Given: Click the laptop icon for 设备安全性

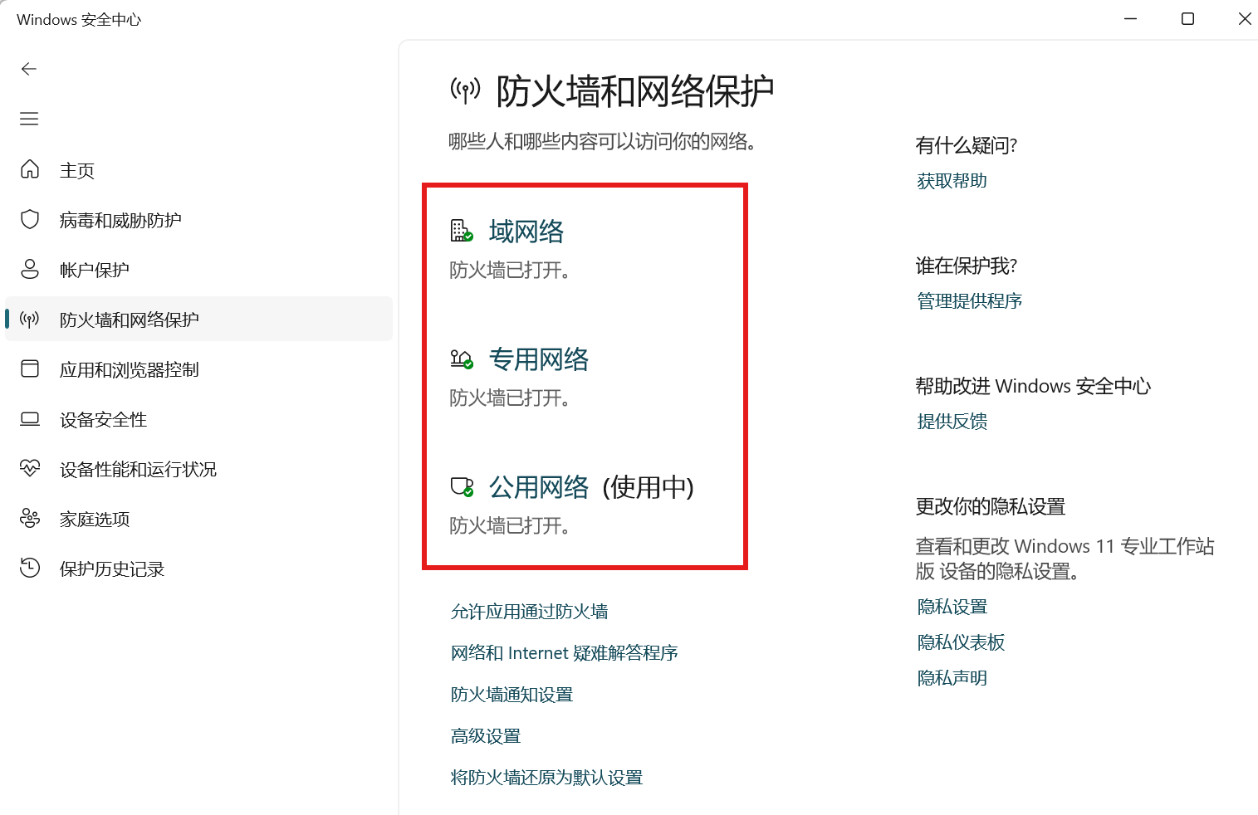Looking at the screenshot, I should pyautogui.click(x=30, y=419).
